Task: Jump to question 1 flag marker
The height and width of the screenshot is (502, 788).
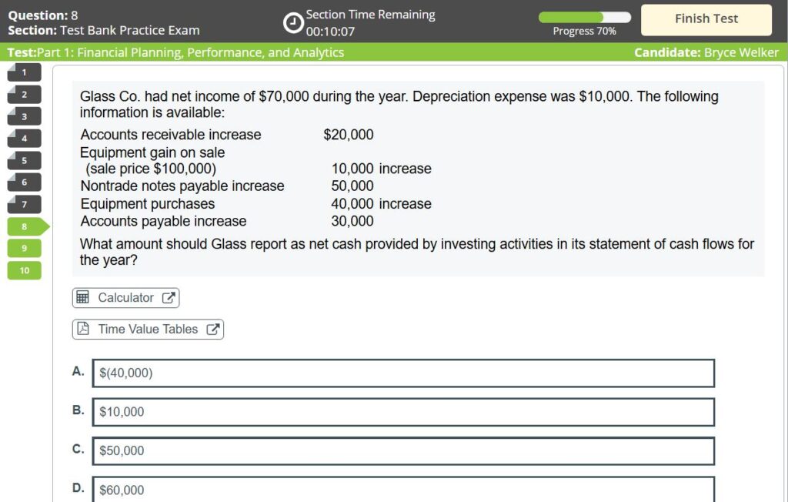Action: coord(24,72)
